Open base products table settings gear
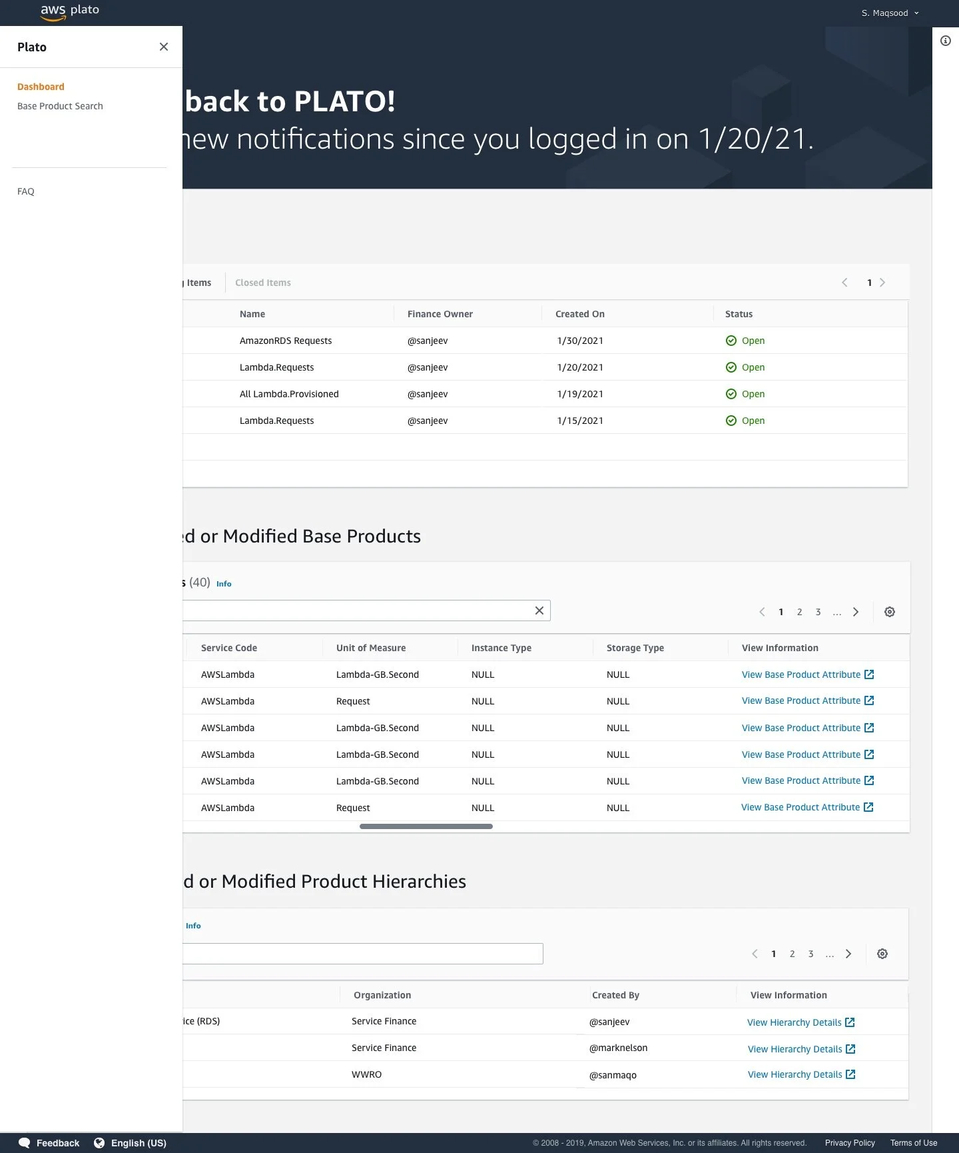The height and width of the screenshot is (1153, 959). click(x=890, y=612)
